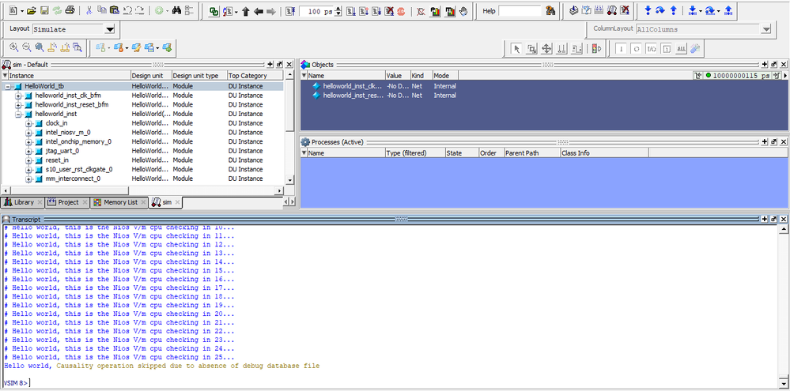This screenshot has width=790, height=391.
Task: Click the Help search text field
Action: tap(520, 10)
